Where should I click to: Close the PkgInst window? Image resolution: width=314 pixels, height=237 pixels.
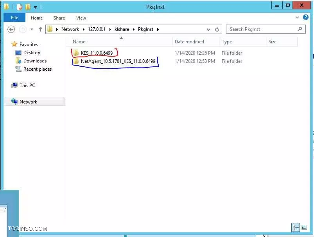301,5
